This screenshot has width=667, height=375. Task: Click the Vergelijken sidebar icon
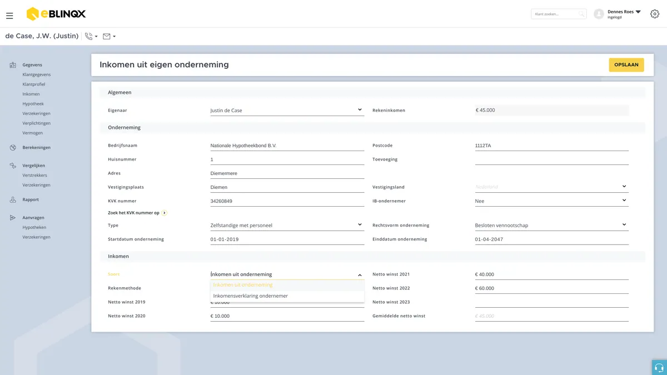pos(13,166)
